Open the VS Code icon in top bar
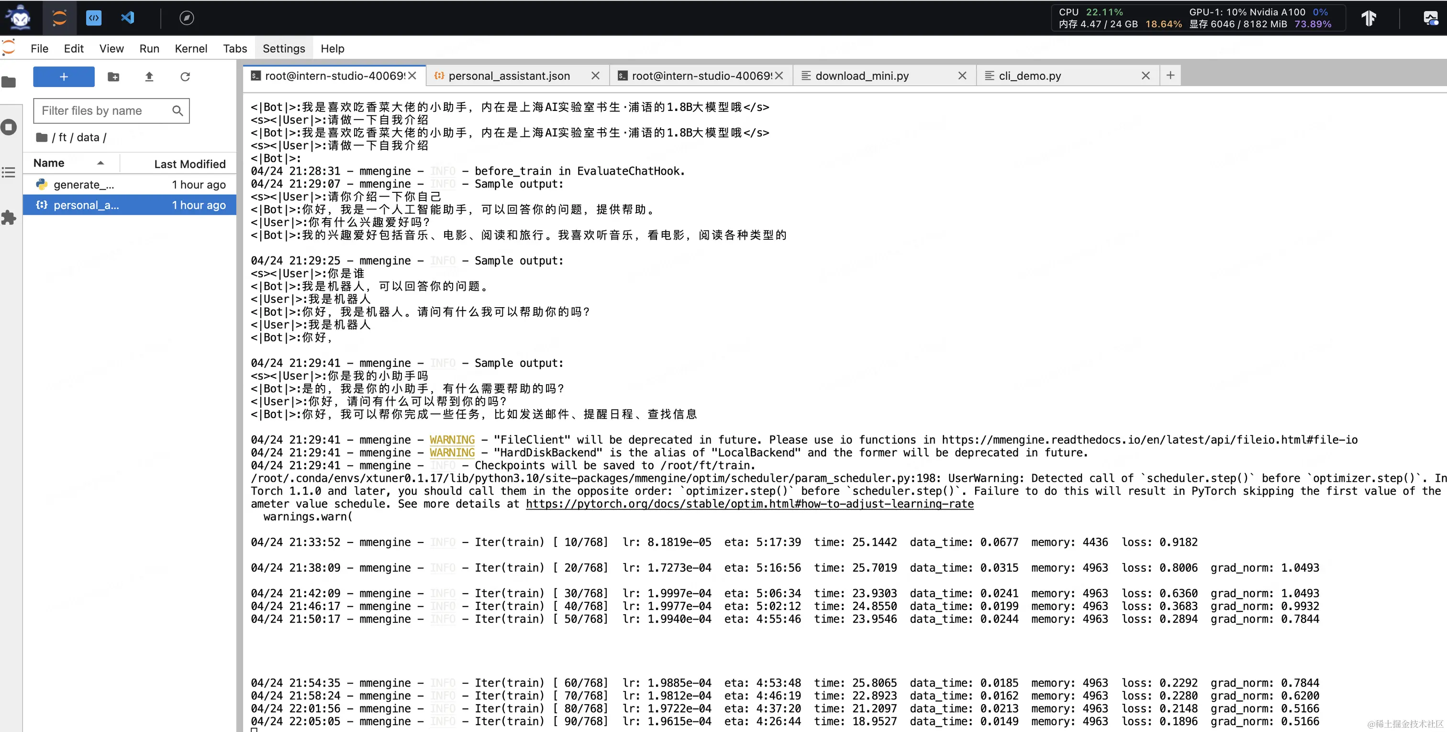 127,18
